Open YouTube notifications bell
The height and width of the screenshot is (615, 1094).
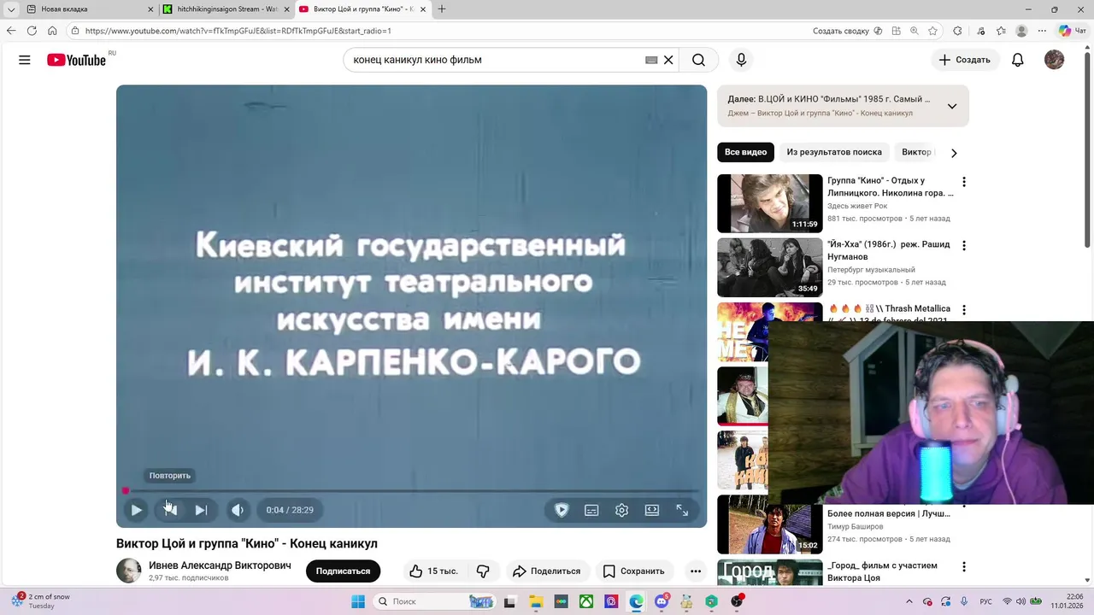tap(1017, 60)
